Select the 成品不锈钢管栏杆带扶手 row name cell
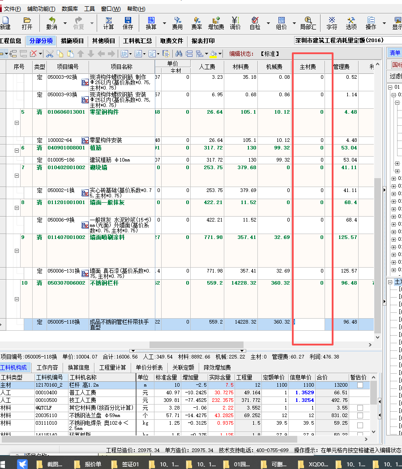The width and height of the screenshot is (402, 469). click(122, 324)
